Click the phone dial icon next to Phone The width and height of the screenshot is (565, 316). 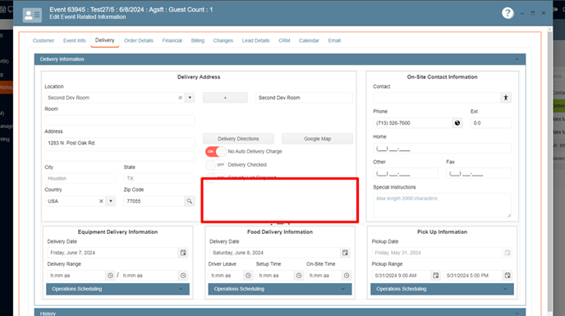(457, 123)
